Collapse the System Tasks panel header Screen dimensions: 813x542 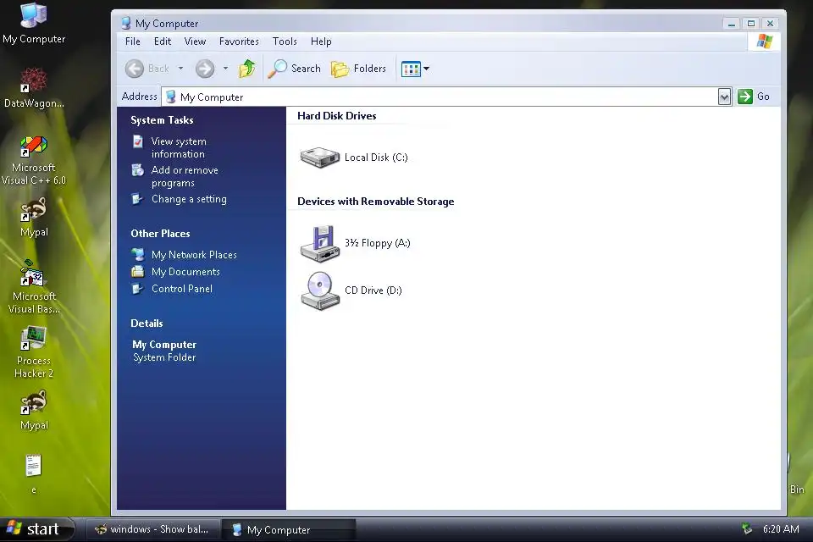[162, 120]
